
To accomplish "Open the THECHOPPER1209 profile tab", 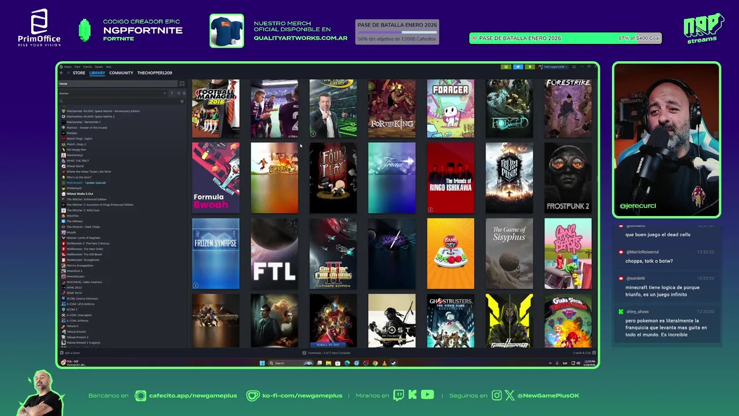I will (x=155, y=73).
